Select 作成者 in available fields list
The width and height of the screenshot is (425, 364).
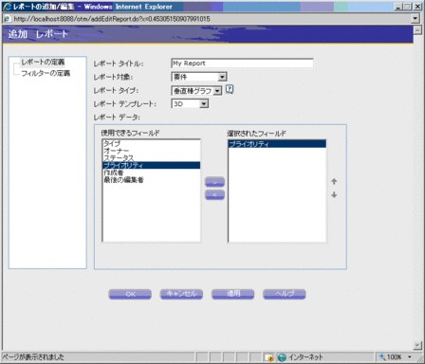tap(151, 173)
